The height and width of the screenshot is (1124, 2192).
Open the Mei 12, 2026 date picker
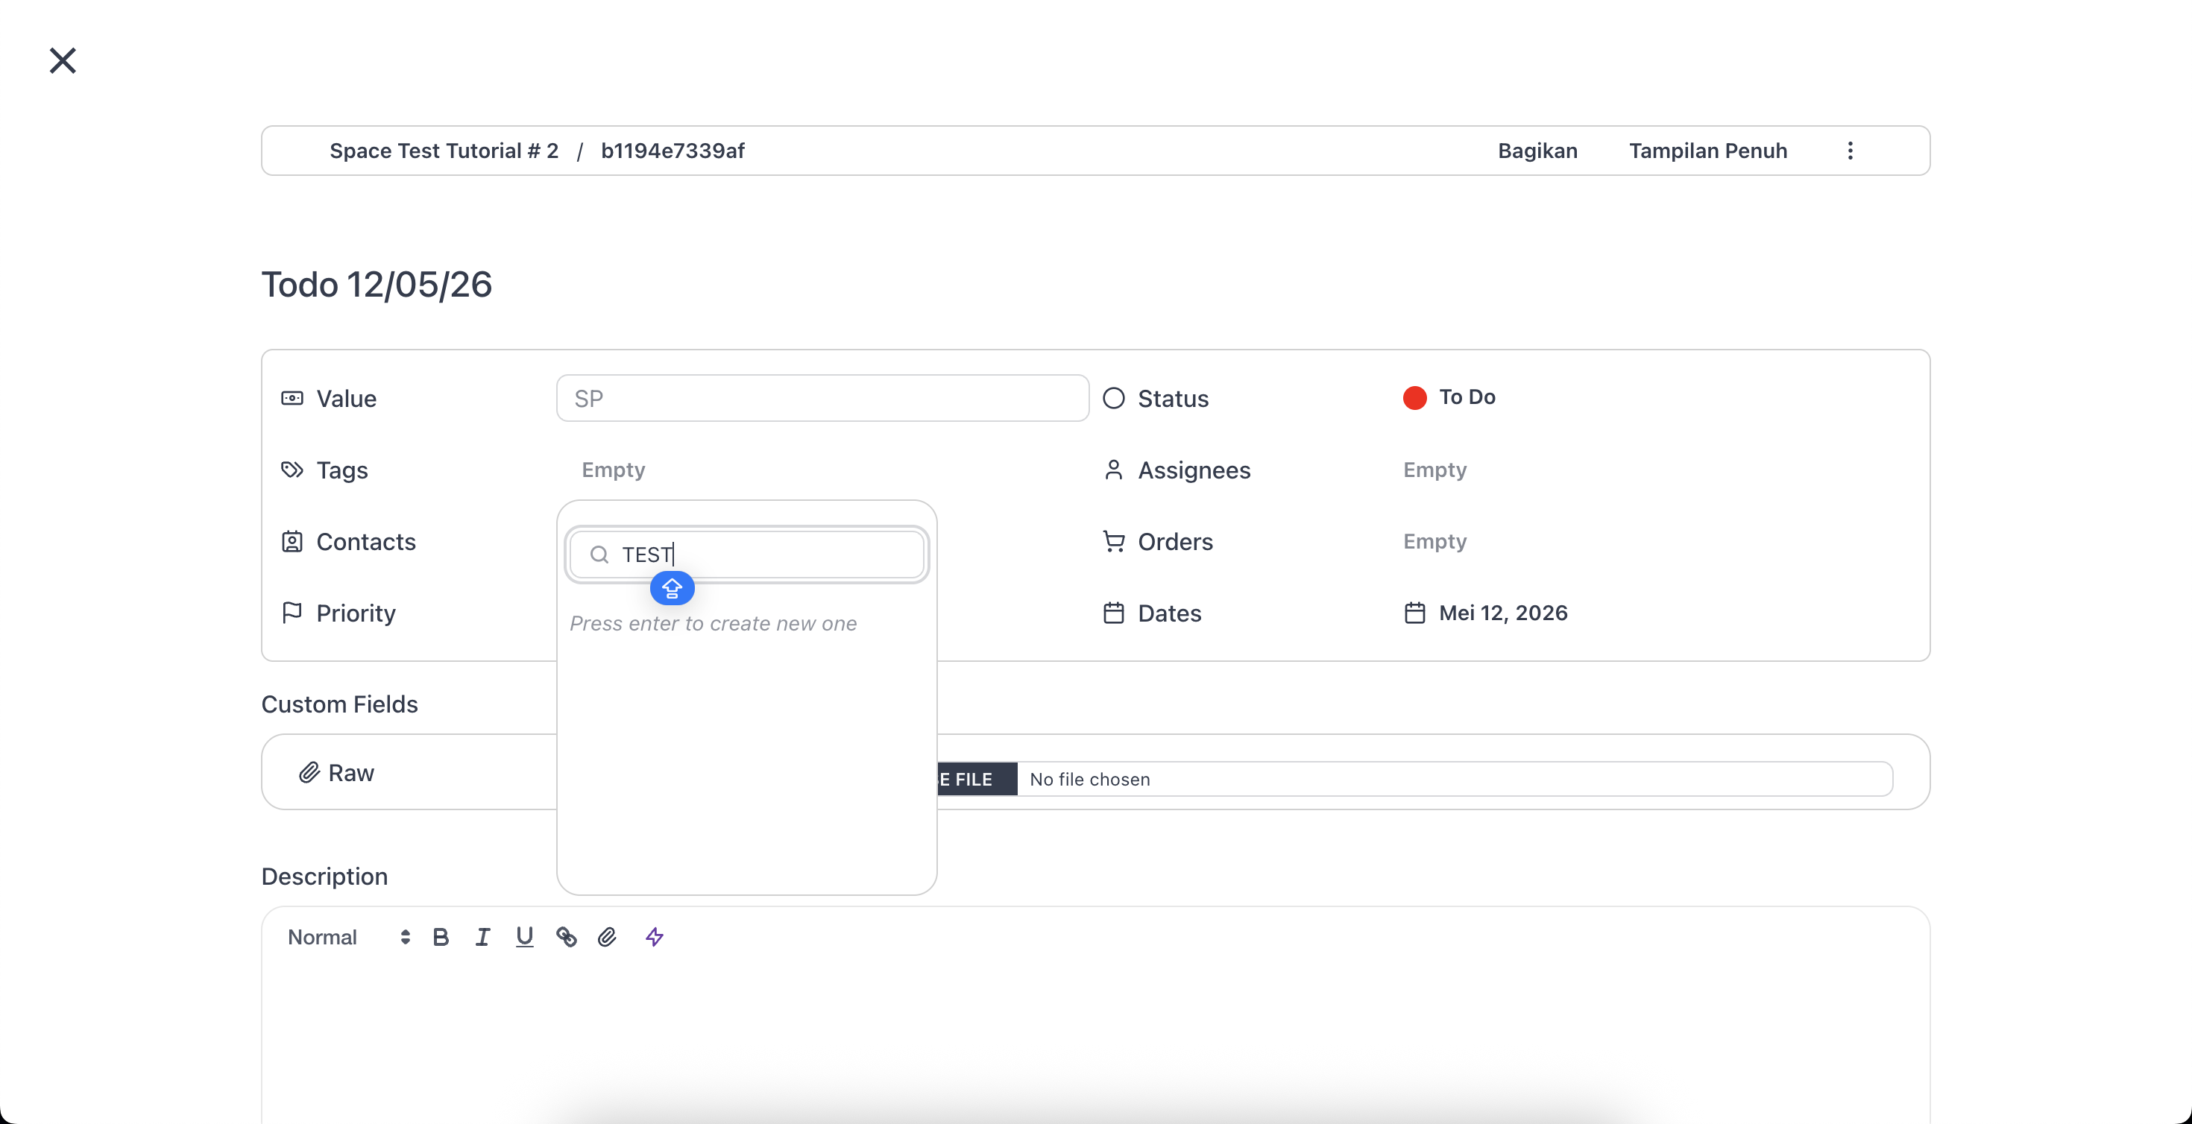point(1486,613)
